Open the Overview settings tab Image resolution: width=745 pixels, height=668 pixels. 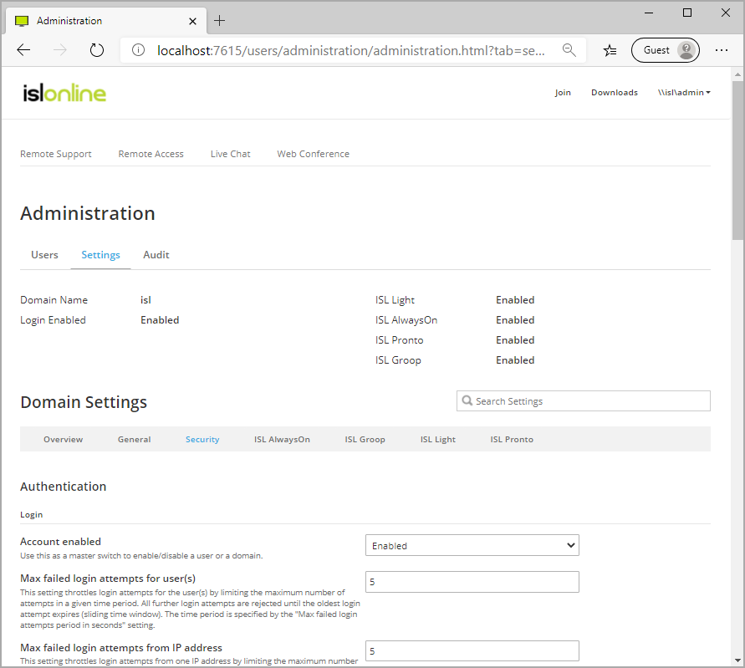pyautogui.click(x=64, y=440)
